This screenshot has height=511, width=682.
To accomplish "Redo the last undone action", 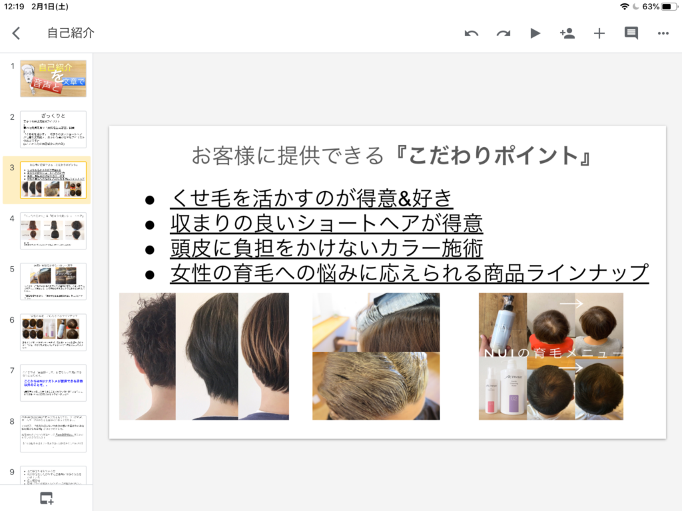I will click(x=504, y=33).
